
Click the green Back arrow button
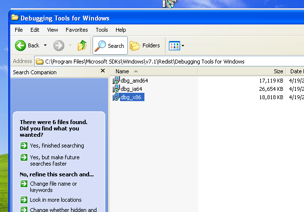pyautogui.click(x=21, y=45)
